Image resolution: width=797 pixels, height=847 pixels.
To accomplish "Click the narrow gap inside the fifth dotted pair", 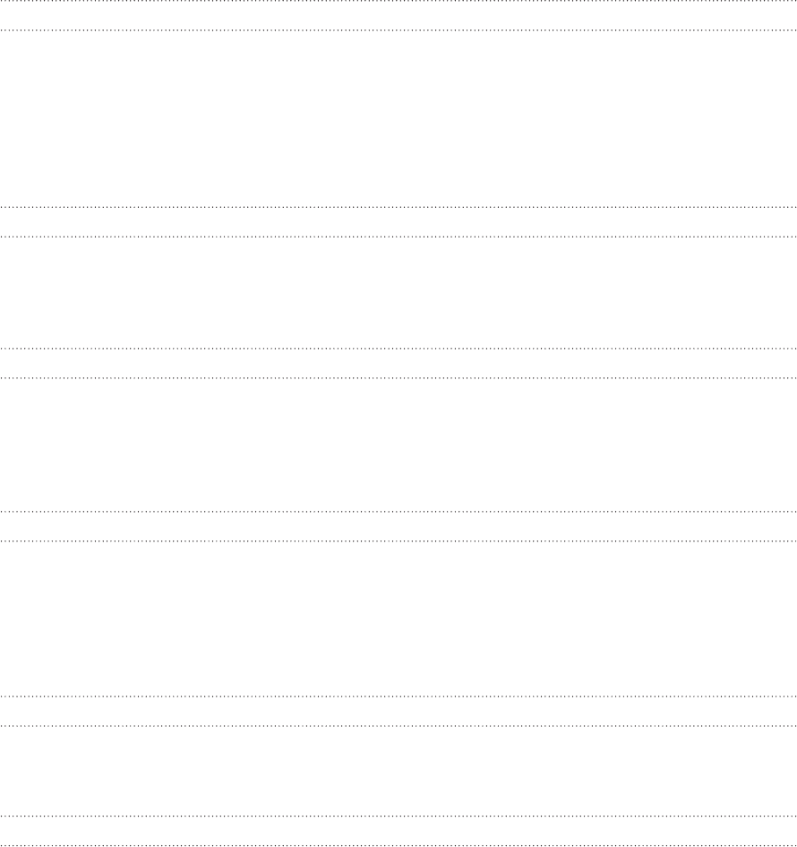I will (398, 711).
